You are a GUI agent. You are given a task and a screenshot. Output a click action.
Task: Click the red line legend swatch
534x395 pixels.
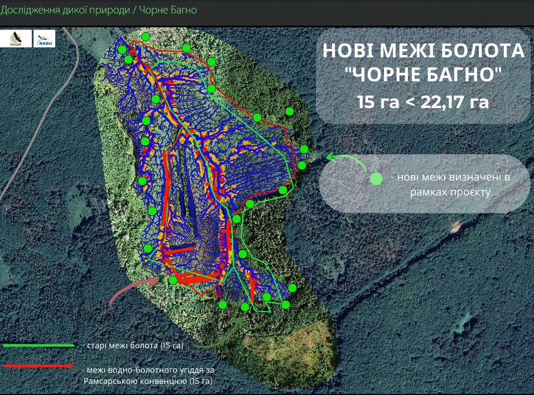pyautogui.click(x=38, y=366)
